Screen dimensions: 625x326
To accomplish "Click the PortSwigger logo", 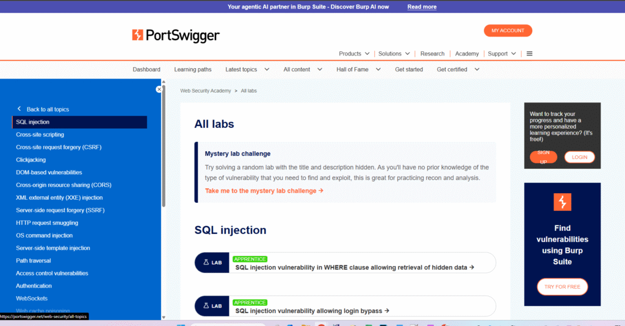I will (x=176, y=35).
